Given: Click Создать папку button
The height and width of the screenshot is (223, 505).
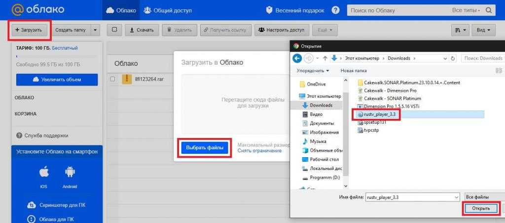Looking at the screenshot, I should click(x=71, y=30).
